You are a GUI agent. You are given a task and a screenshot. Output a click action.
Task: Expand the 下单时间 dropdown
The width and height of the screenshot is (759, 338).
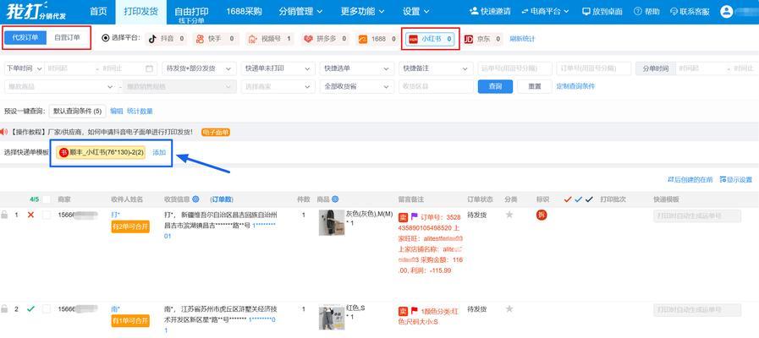click(23, 68)
